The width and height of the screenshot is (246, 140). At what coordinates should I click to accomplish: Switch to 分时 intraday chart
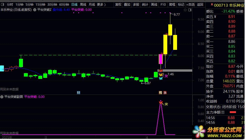(10, 5)
